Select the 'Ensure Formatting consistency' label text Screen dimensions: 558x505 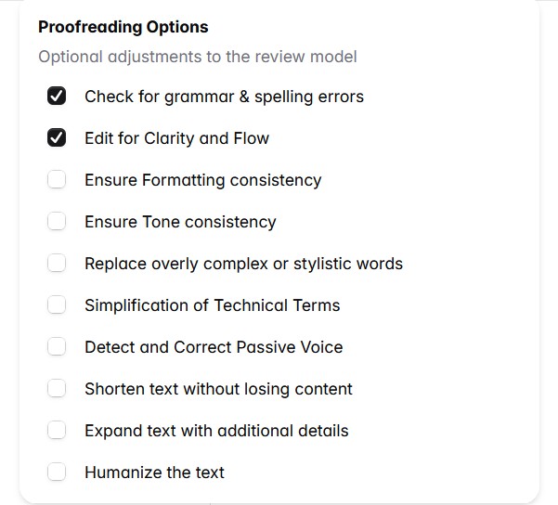pyautogui.click(x=202, y=180)
